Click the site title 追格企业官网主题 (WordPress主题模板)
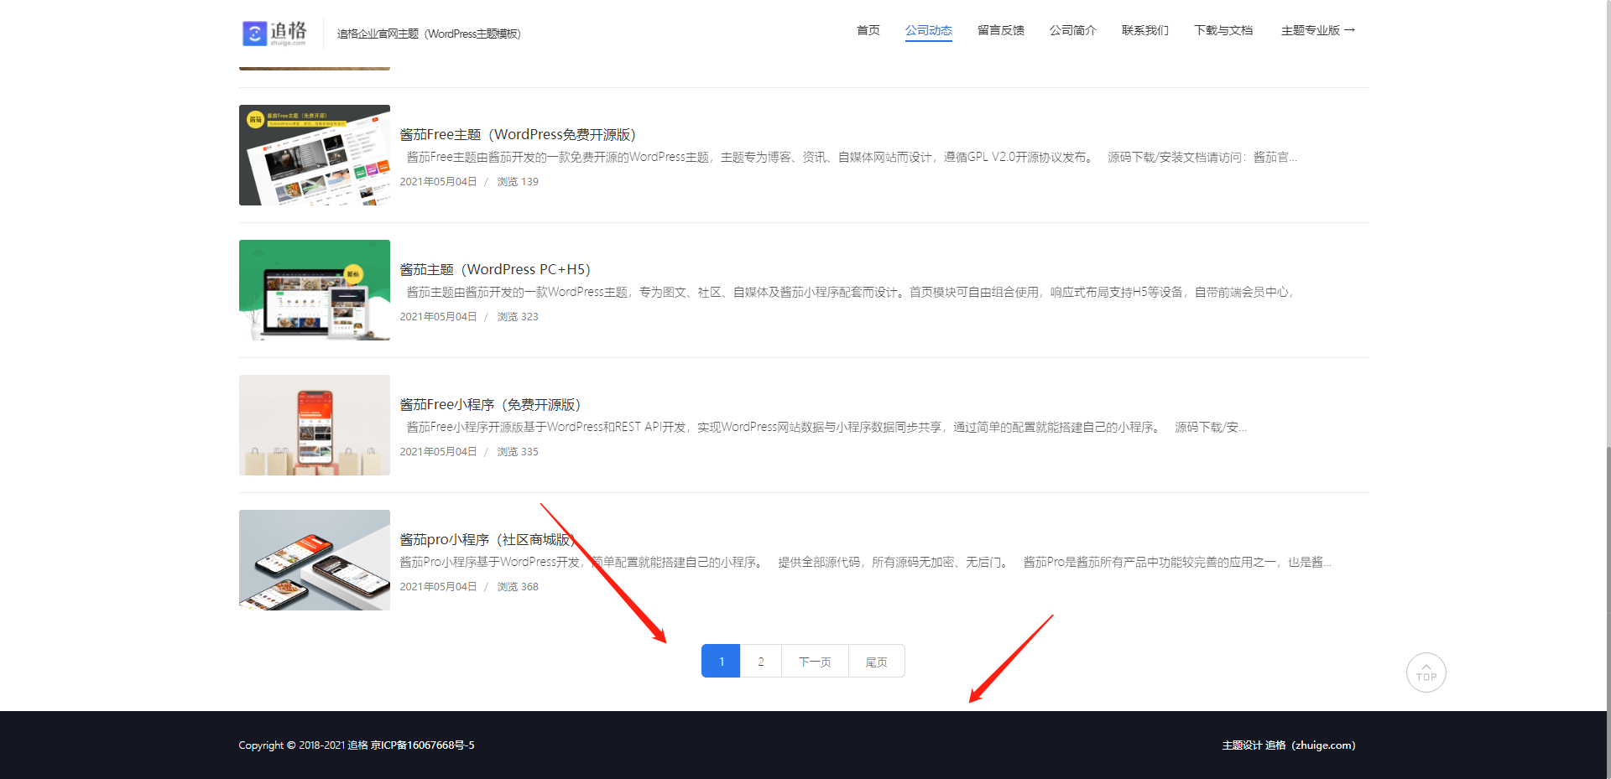Viewport: 1611px width, 779px height. click(429, 34)
